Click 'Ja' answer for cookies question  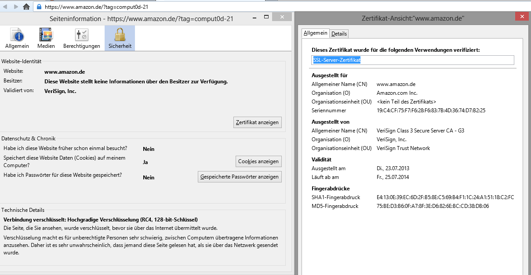click(145, 162)
